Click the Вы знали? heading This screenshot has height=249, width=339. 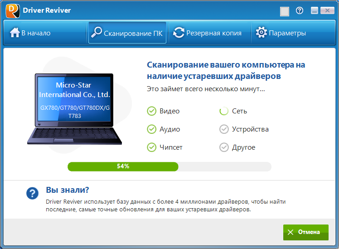(x=68, y=190)
